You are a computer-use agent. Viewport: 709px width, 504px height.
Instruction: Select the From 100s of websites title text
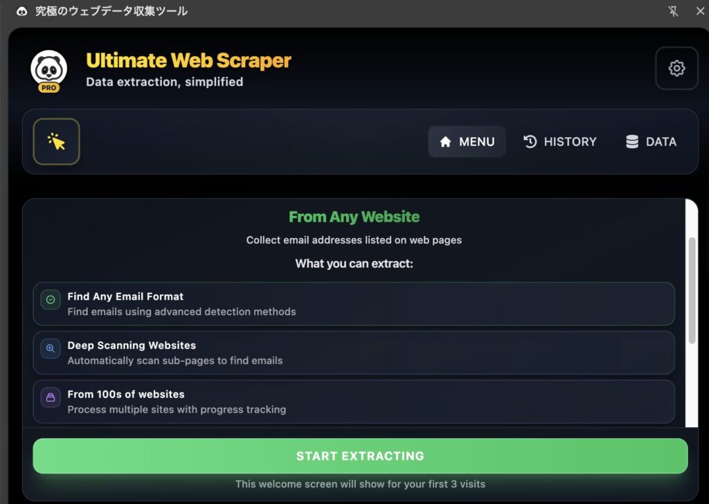pyautogui.click(x=126, y=394)
